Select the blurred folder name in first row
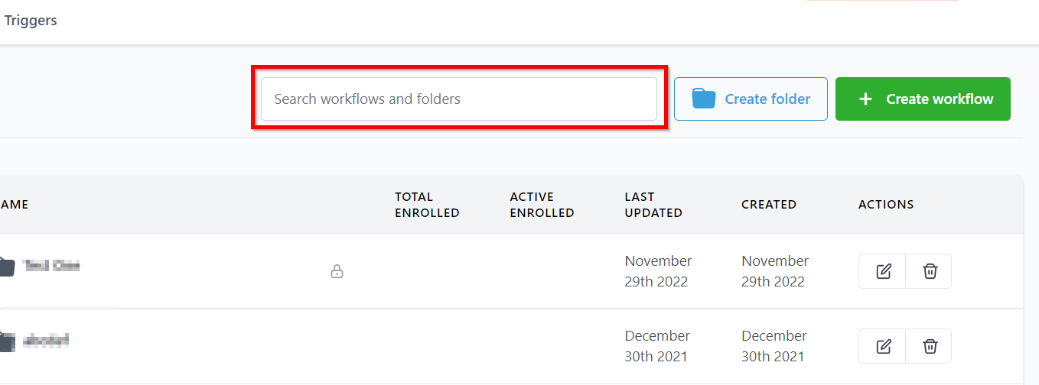Screen dimensions: 1039x385 tap(51, 266)
